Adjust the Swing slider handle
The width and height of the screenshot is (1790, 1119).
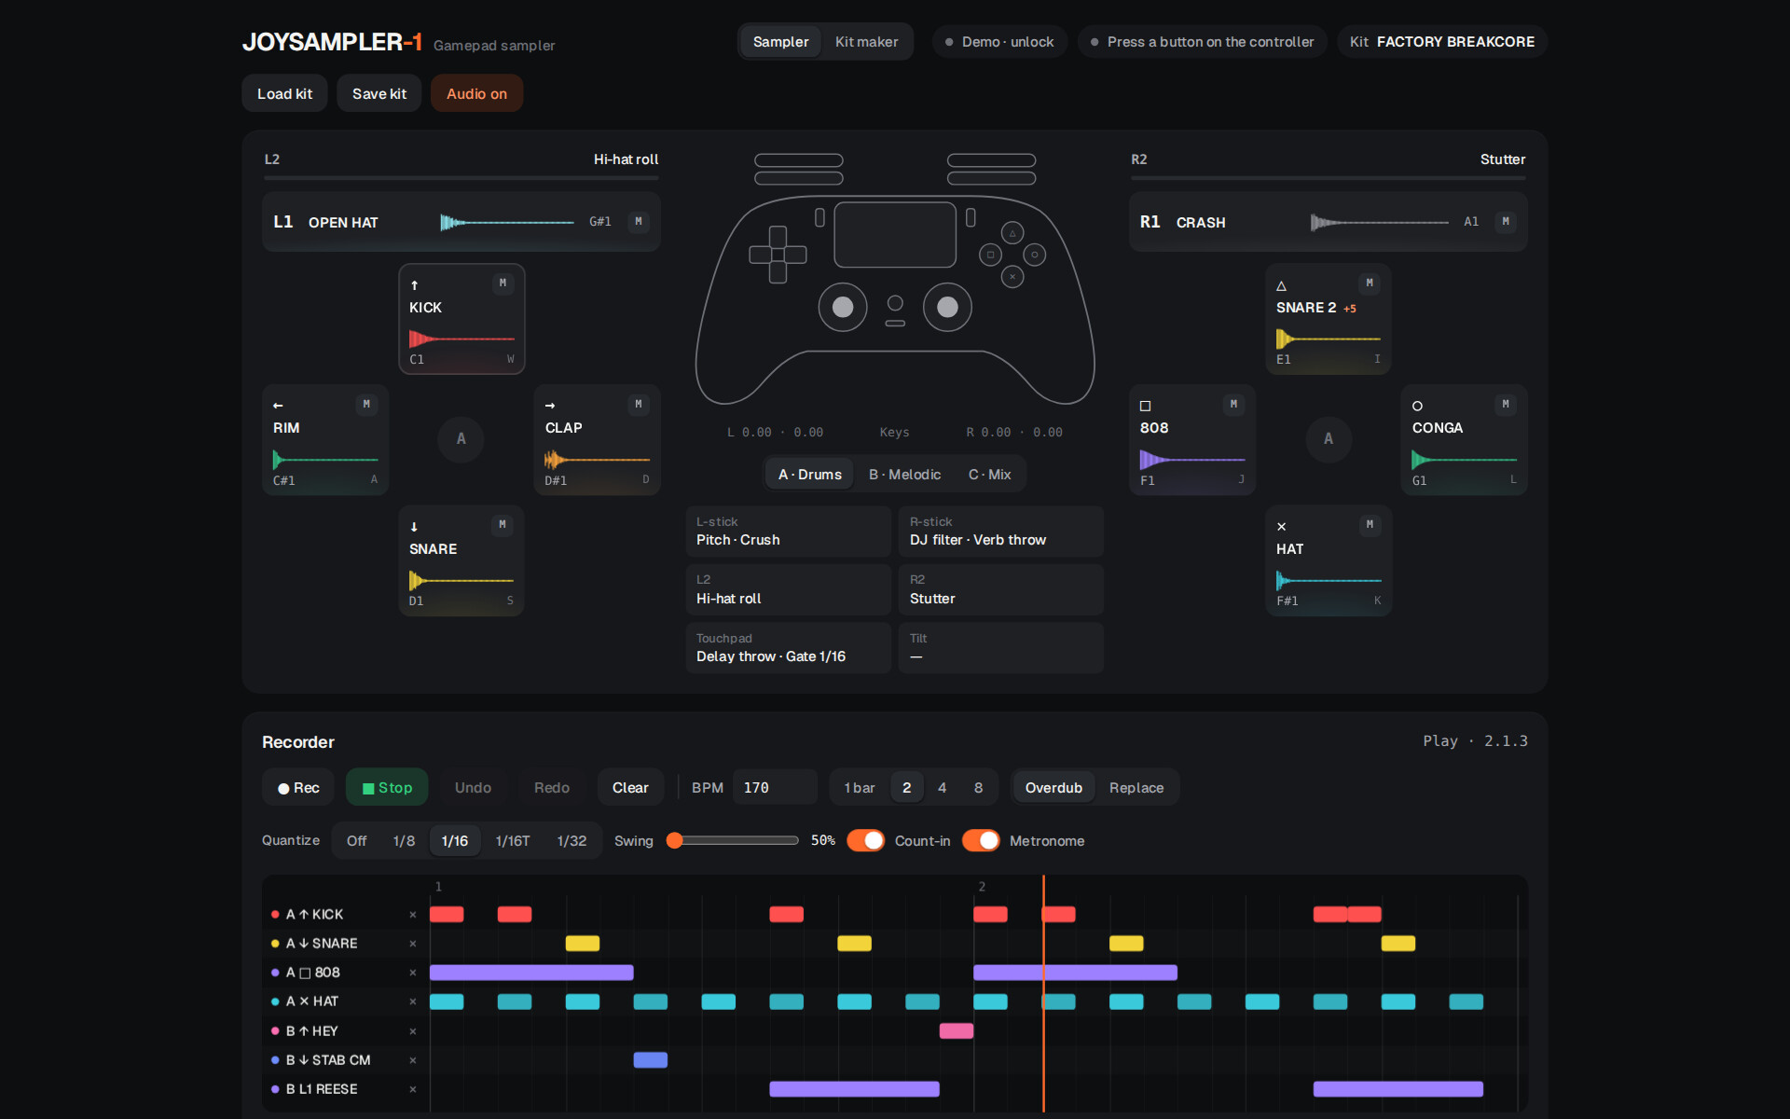pos(675,840)
